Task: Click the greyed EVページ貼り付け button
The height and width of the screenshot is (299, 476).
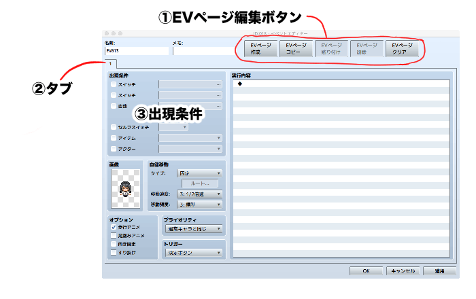Action: tap(331, 48)
